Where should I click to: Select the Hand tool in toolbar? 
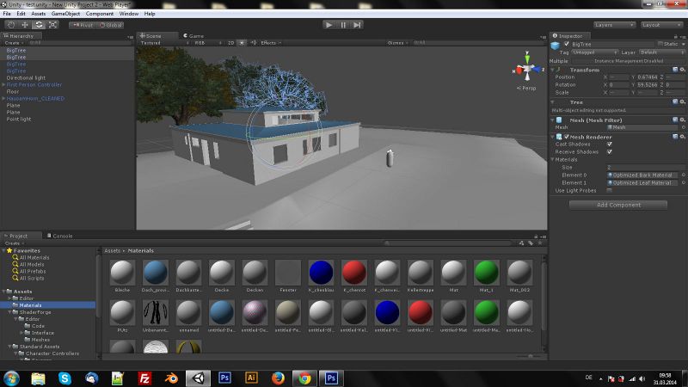point(11,25)
